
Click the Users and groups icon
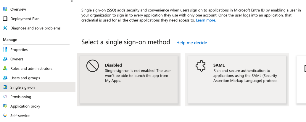[x=5, y=78]
